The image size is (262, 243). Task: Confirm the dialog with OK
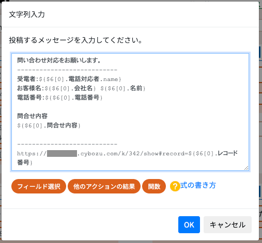[189, 224]
